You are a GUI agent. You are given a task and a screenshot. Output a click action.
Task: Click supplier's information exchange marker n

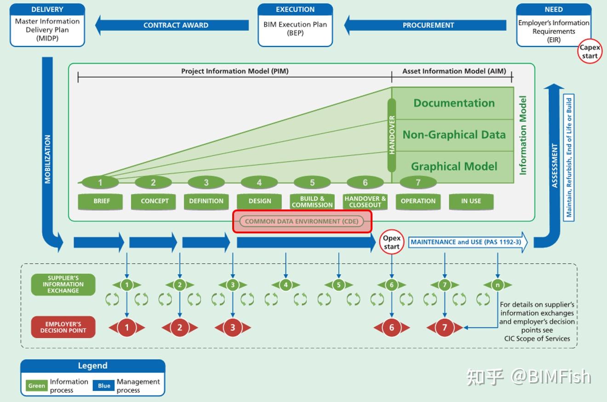tap(498, 285)
